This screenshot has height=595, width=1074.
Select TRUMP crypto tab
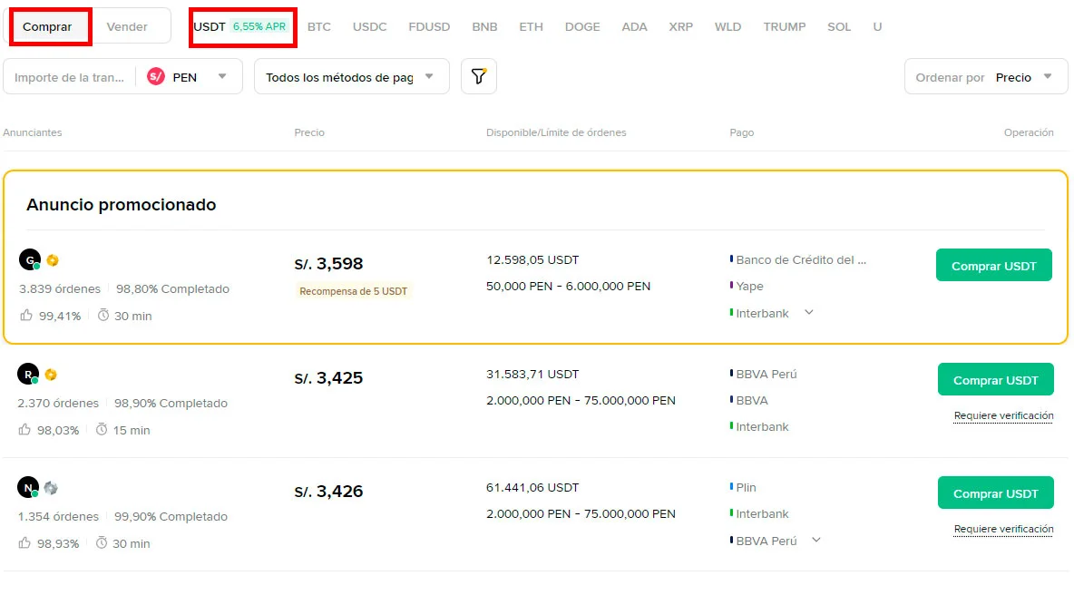pos(785,26)
